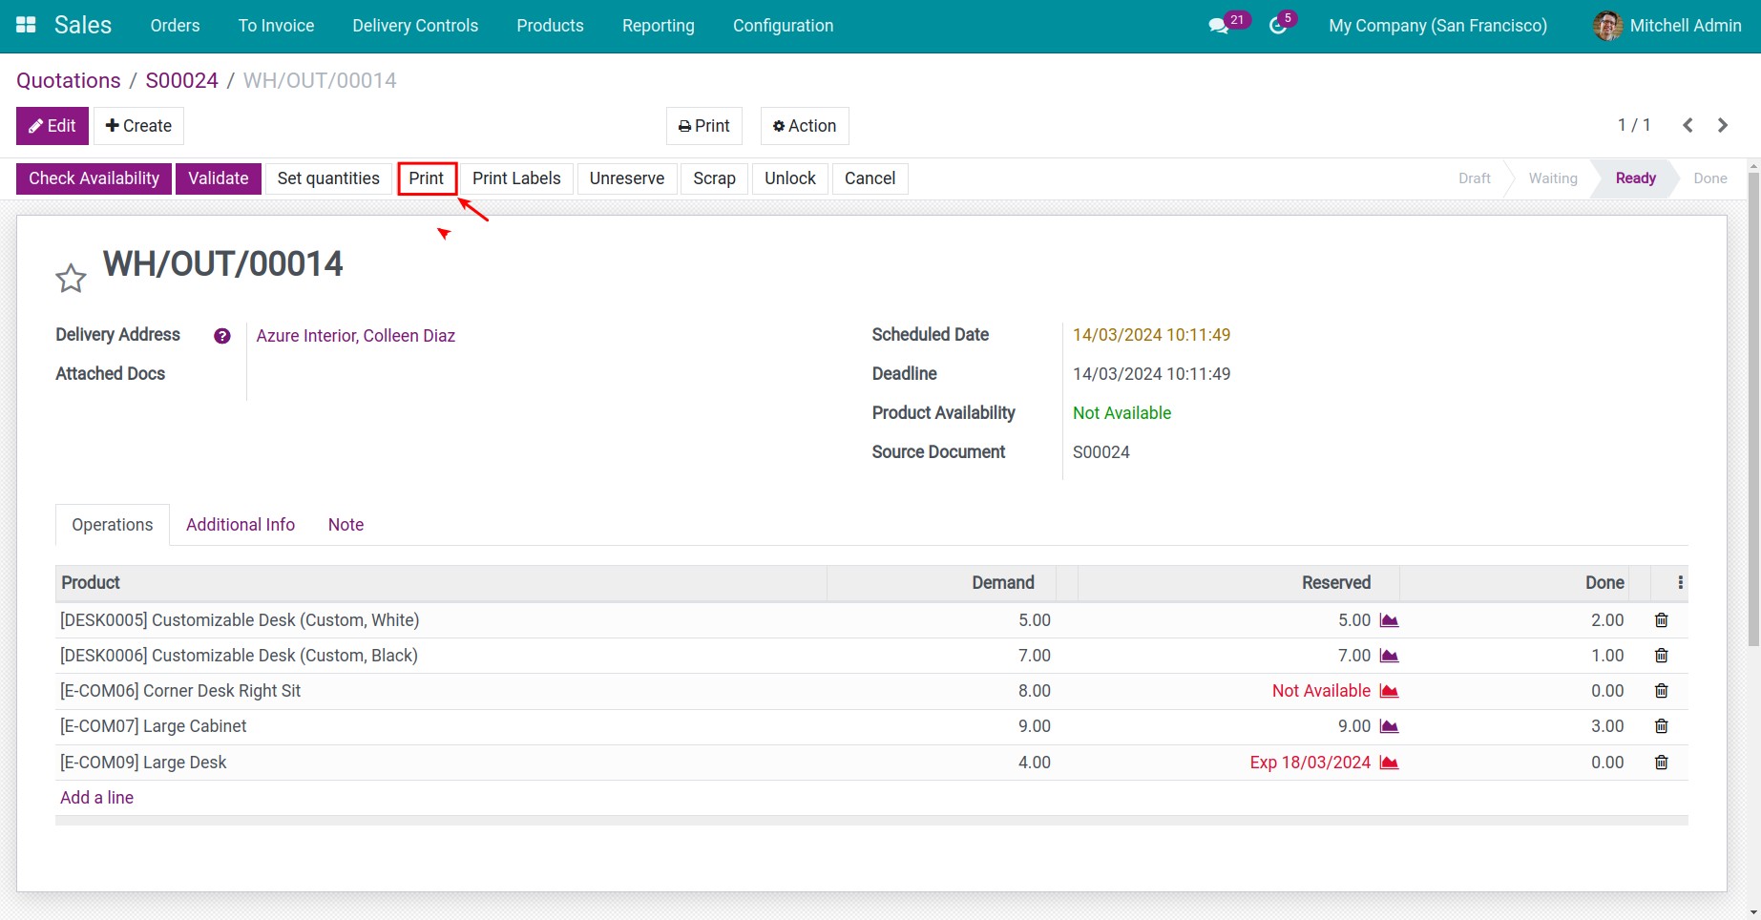This screenshot has width=1761, height=920.
Task: Open the Orders menu
Action: click(x=176, y=26)
